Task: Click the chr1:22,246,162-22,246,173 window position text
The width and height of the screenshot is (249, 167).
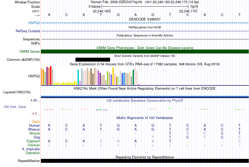Action: tap(172, 2)
